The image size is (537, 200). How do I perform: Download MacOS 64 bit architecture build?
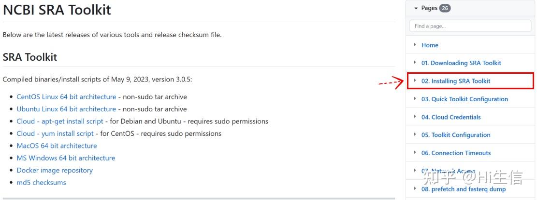(x=57, y=146)
